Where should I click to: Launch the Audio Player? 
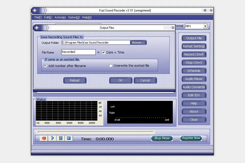point(194,79)
